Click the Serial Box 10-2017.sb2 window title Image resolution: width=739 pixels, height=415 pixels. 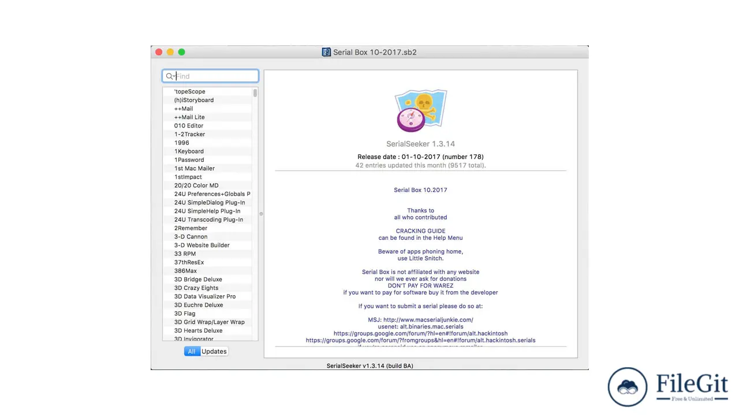[x=375, y=52]
